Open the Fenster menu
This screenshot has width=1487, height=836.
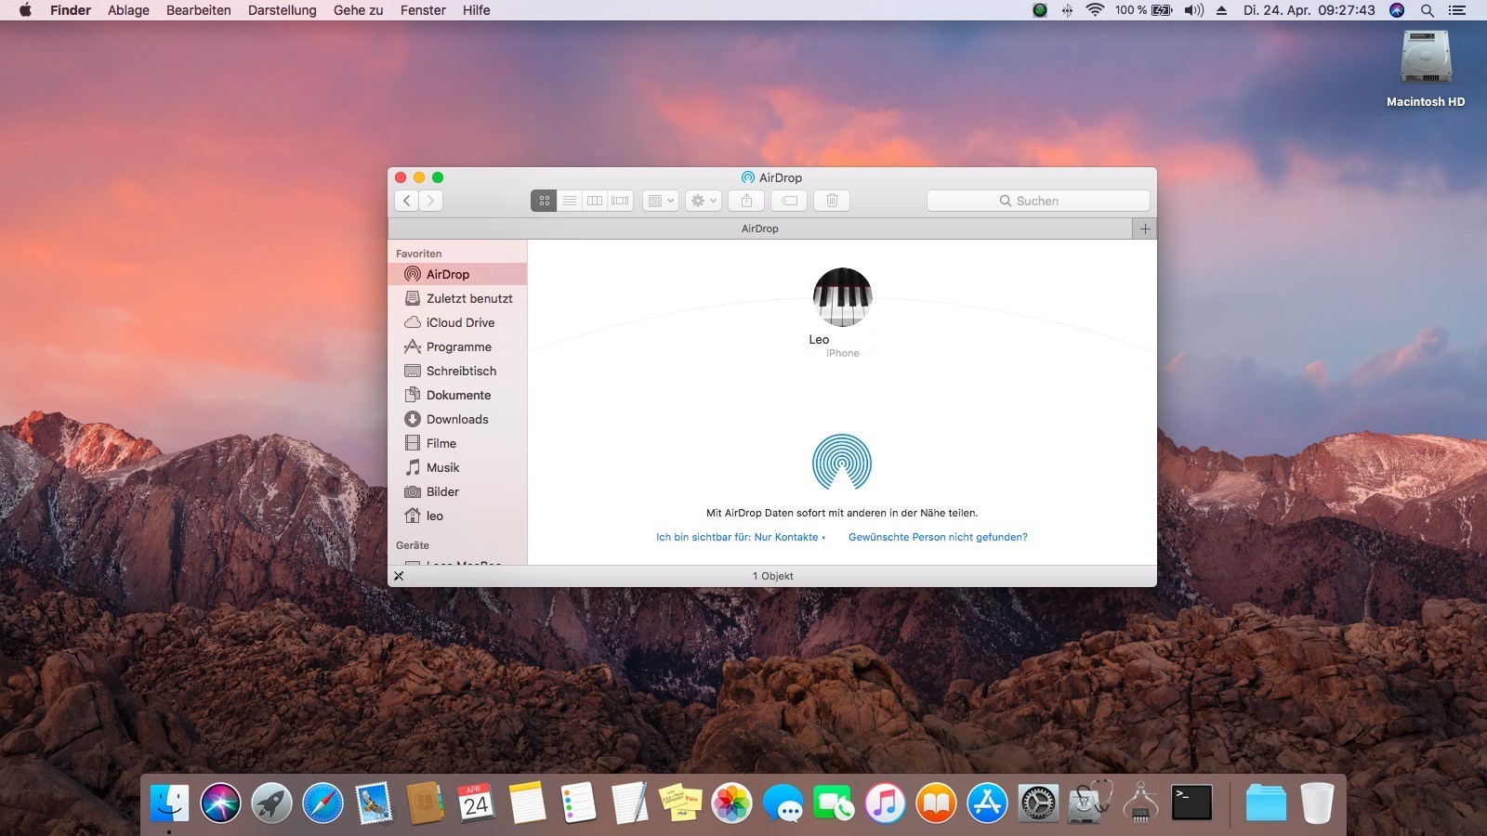(423, 10)
